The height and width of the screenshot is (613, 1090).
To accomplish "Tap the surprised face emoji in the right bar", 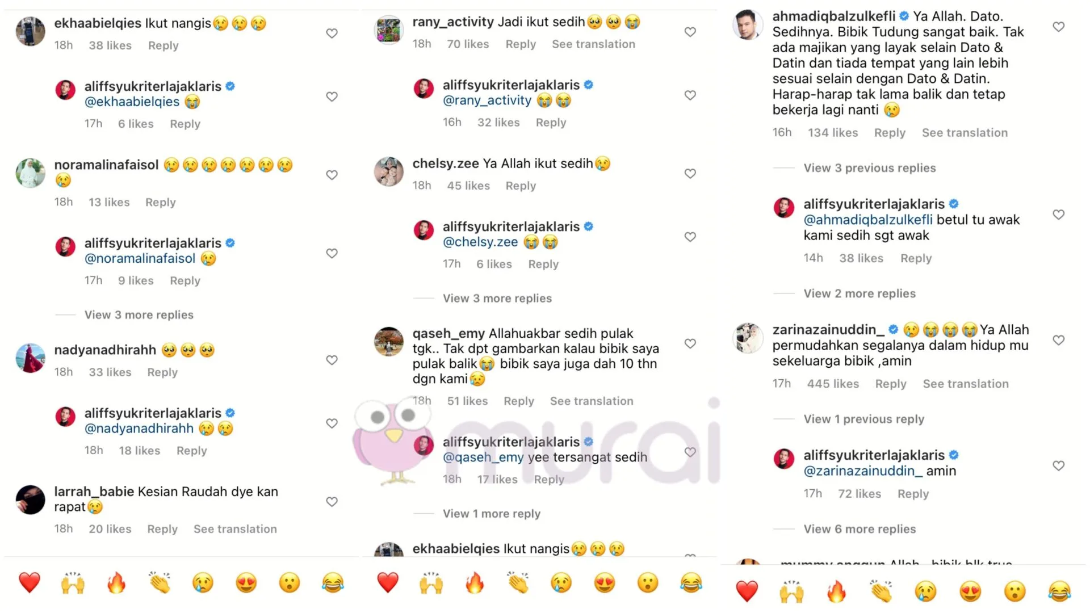I will point(1015,591).
